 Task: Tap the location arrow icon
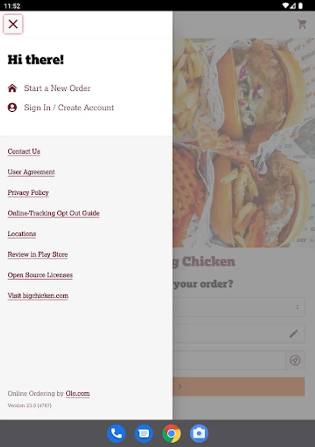[x=295, y=360]
